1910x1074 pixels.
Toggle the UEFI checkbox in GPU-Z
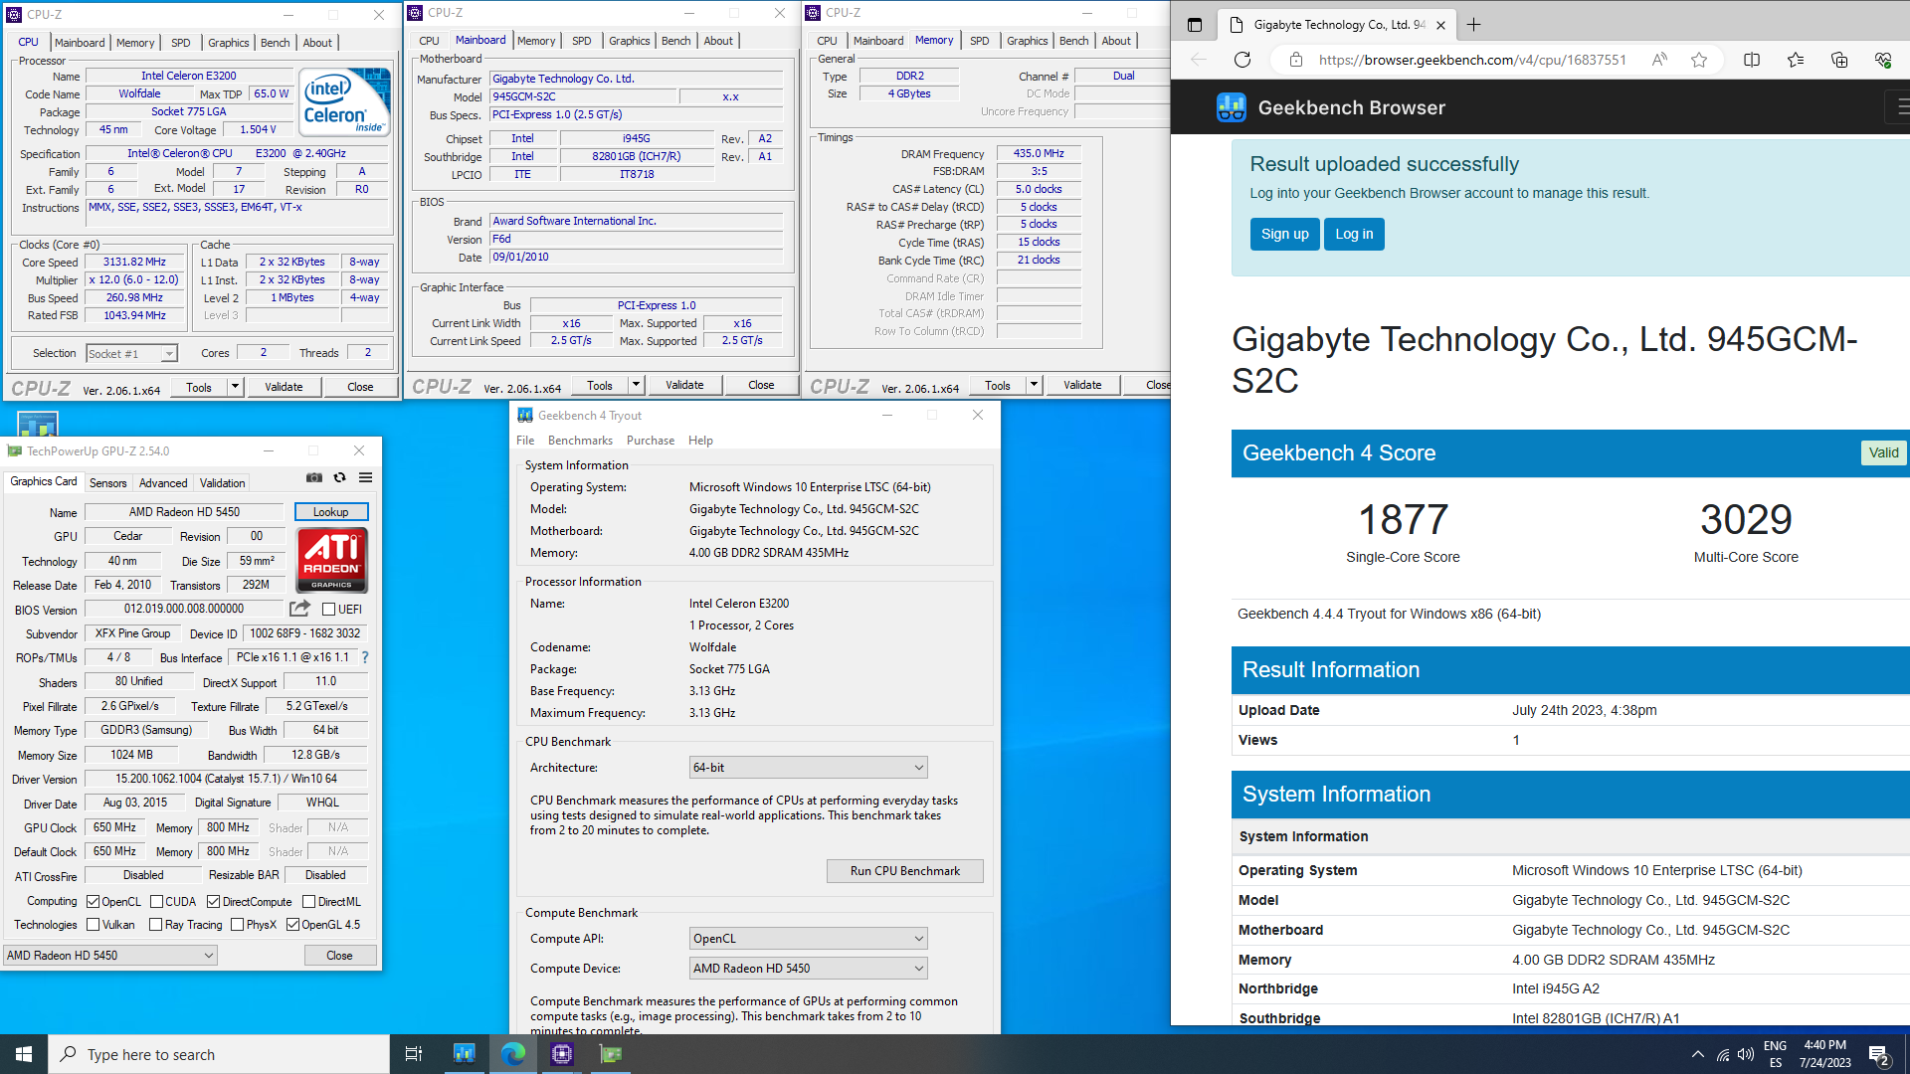click(x=329, y=610)
